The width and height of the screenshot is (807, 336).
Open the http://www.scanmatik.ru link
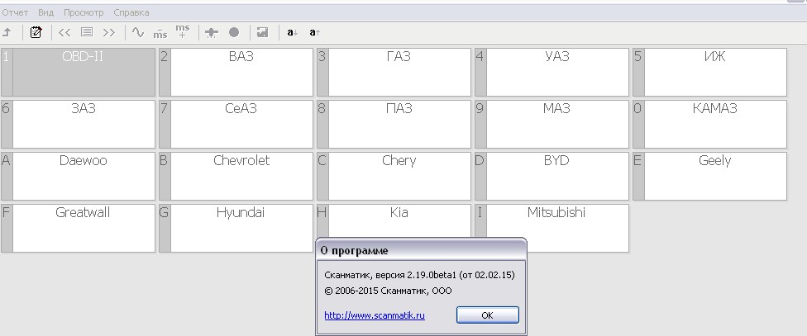[x=375, y=315]
